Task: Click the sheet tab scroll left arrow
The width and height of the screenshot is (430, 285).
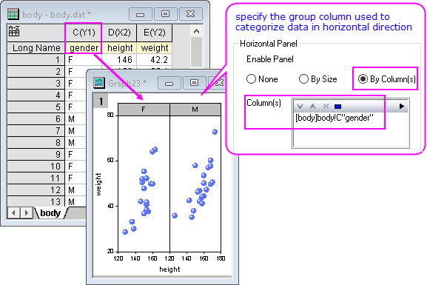Action: (13, 213)
